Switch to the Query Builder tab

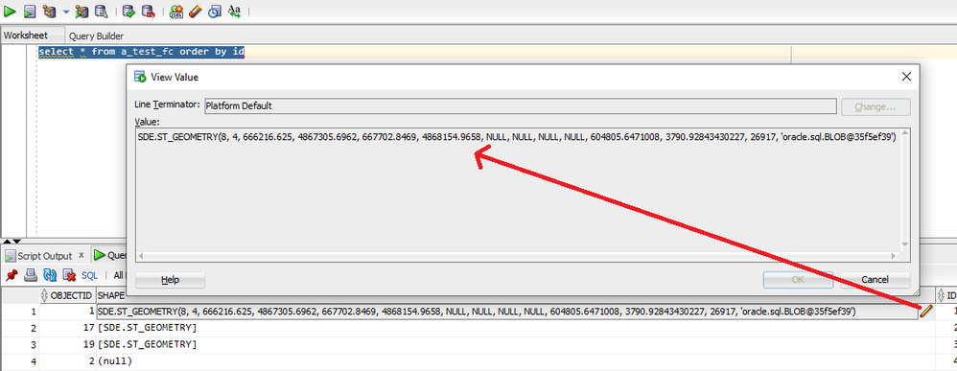(x=97, y=36)
